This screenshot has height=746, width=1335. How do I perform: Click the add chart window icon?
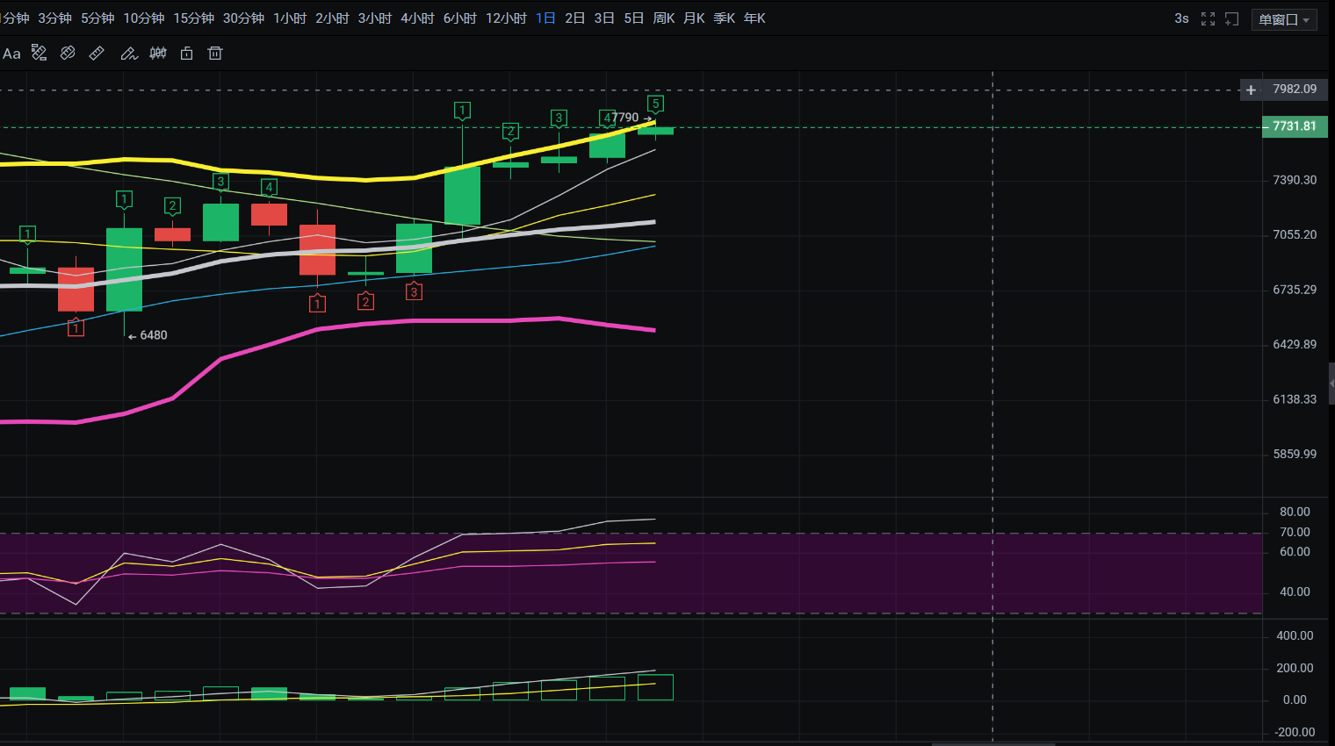point(1232,18)
